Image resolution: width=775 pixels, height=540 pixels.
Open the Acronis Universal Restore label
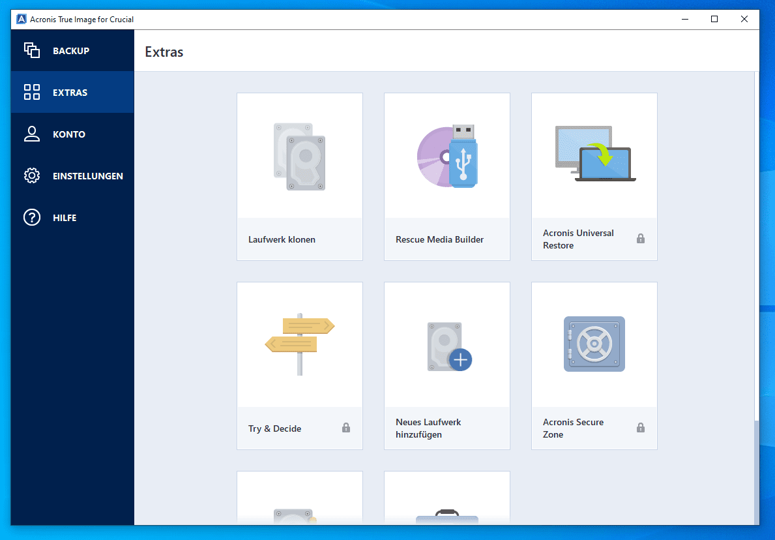click(x=578, y=239)
